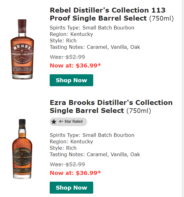Select the Rebel bourbon's Region: Kentucky line

pos(71,34)
